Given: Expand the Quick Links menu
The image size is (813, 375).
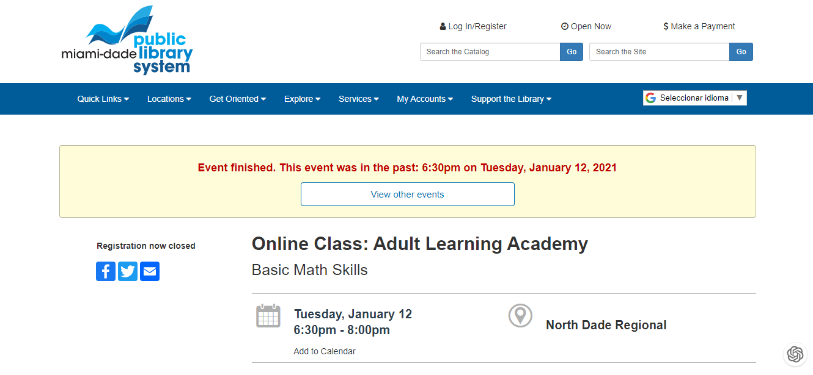Looking at the screenshot, I should point(103,99).
